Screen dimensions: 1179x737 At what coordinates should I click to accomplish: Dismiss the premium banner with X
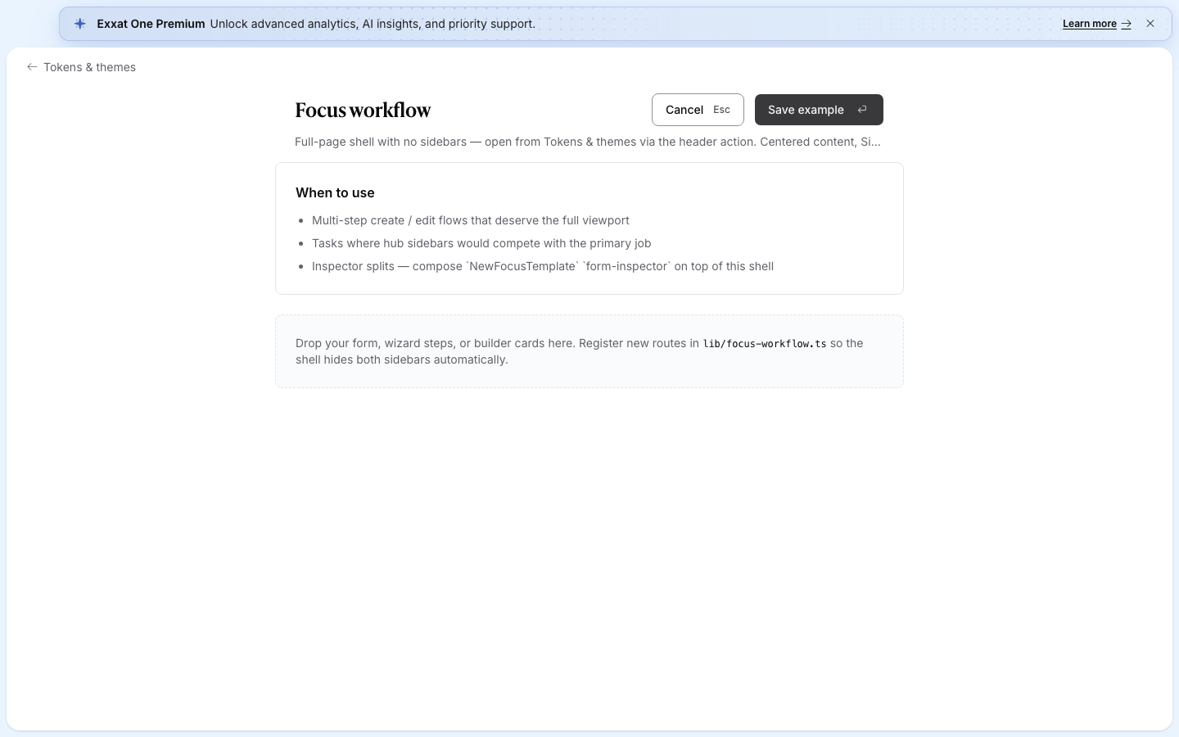1150,24
